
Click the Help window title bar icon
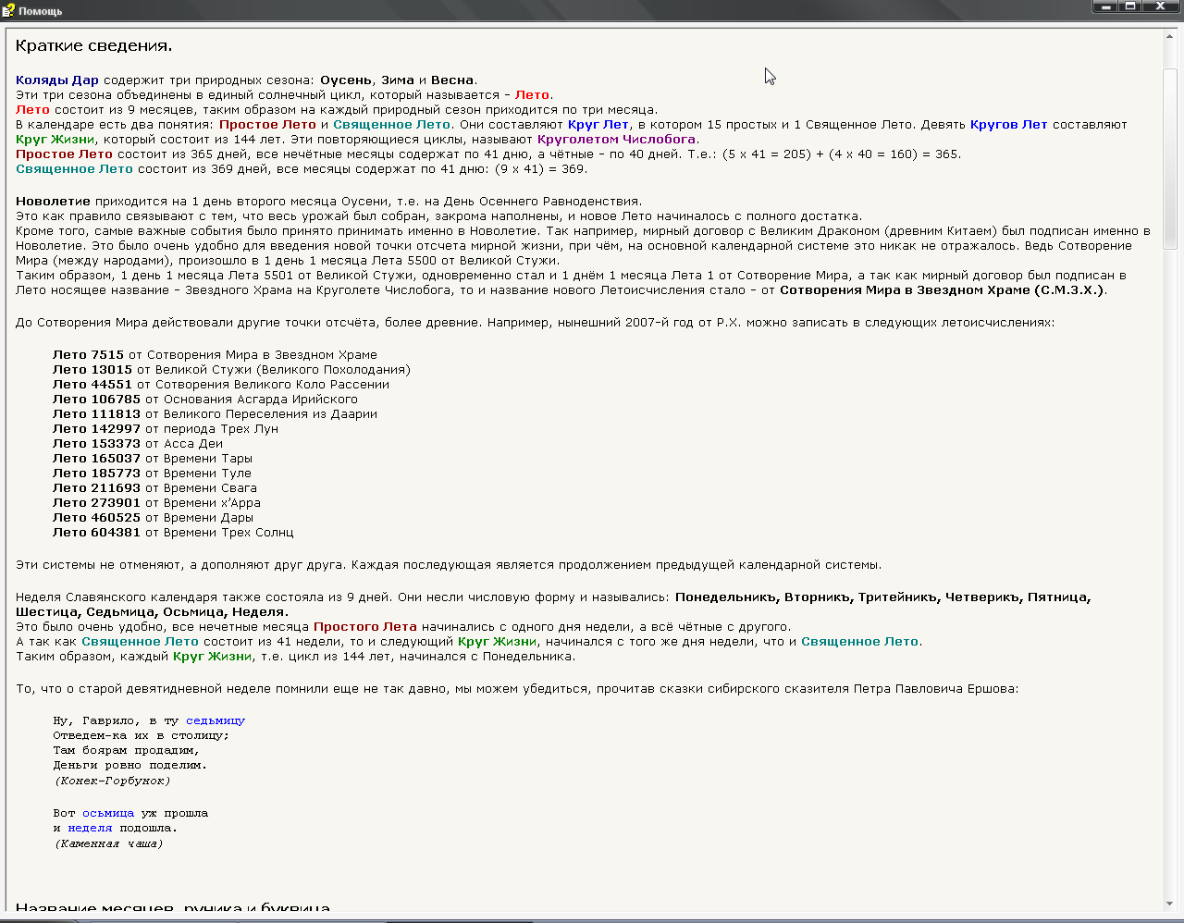pyautogui.click(x=8, y=10)
